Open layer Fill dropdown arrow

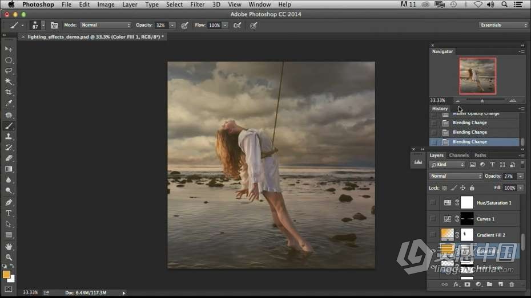(521, 188)
